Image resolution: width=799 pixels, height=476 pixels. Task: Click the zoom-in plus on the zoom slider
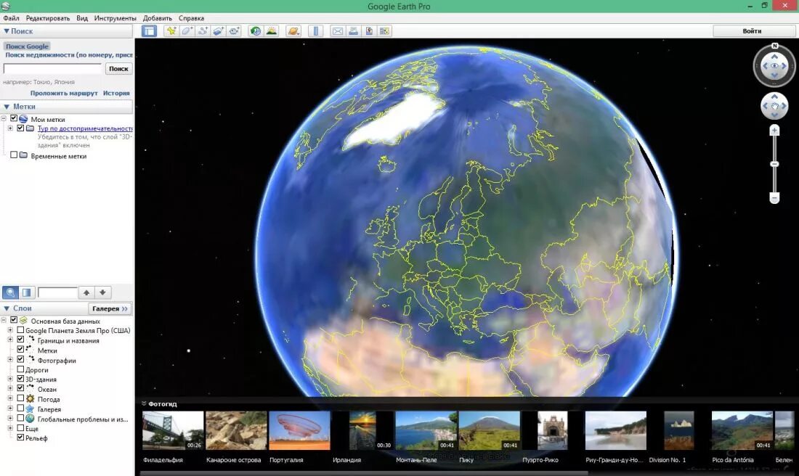pyautogui.click(x=774, y=131)
